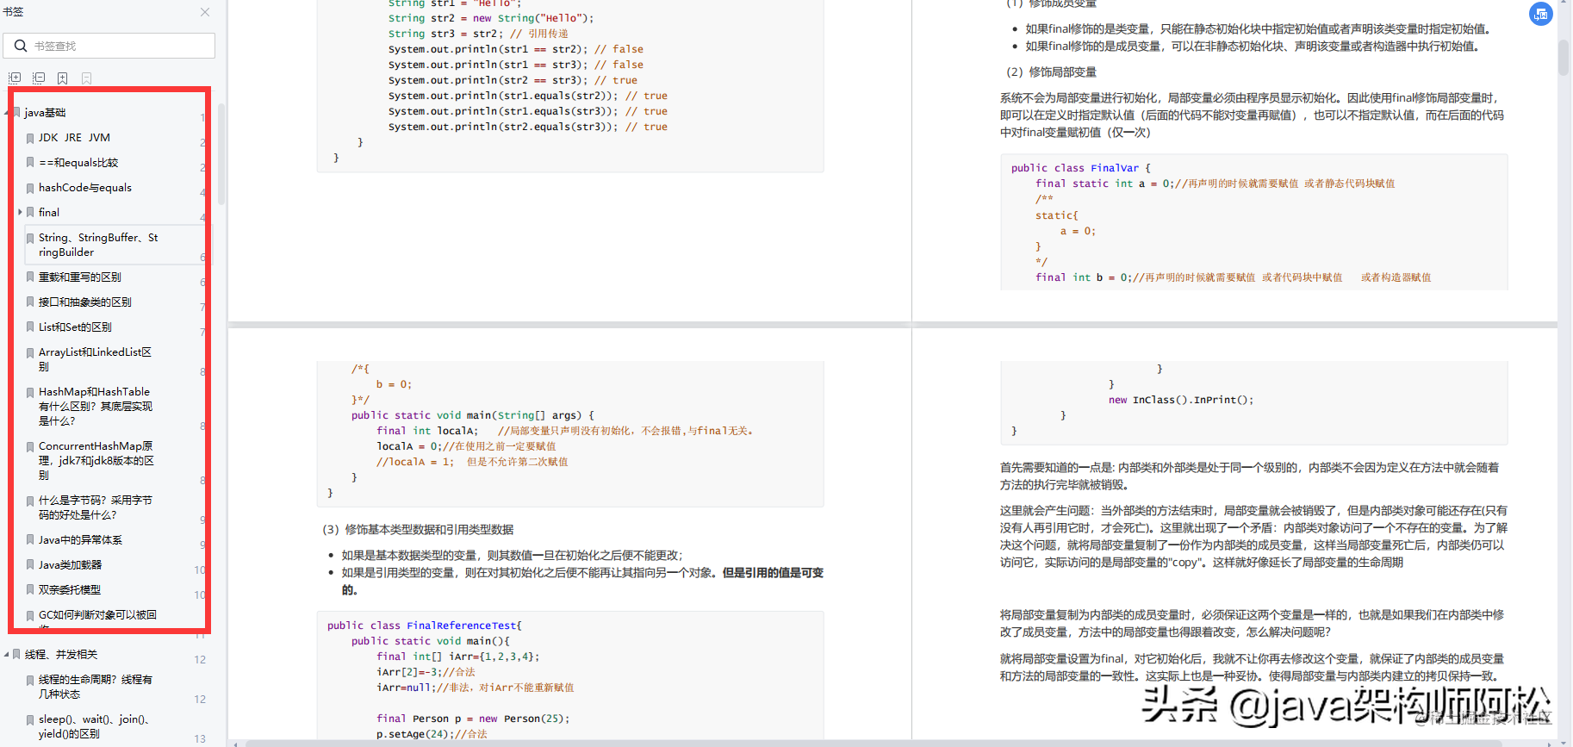Open the sleep()、wait()、join() bookmark
The height and width of the screenshot is (747, 1573).
point(95,726)
